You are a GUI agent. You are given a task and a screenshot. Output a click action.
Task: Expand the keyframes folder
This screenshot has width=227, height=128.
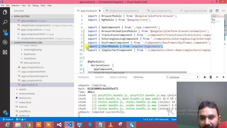click(x=22, y=54)
